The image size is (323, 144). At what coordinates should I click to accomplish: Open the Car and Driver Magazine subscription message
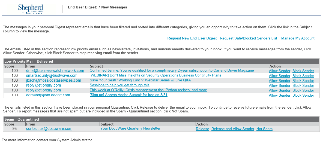[x=172, y=71]
